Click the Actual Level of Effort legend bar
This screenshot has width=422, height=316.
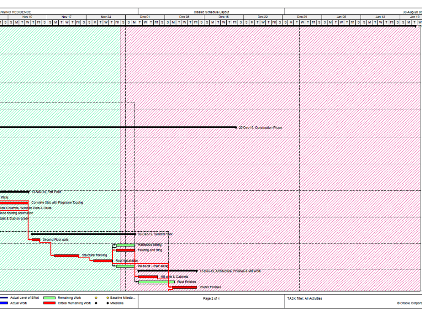coord(4,298)
